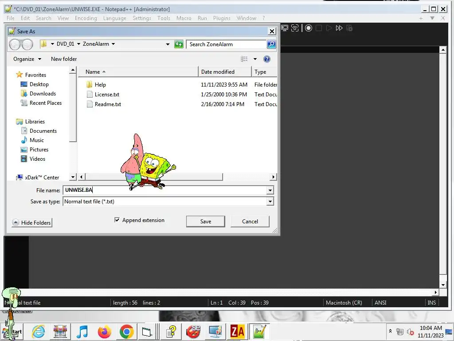Click the navigation pane vertical scrollbar thumb
This screenshot has height=341, width=454.
click(x=73, y=108)
